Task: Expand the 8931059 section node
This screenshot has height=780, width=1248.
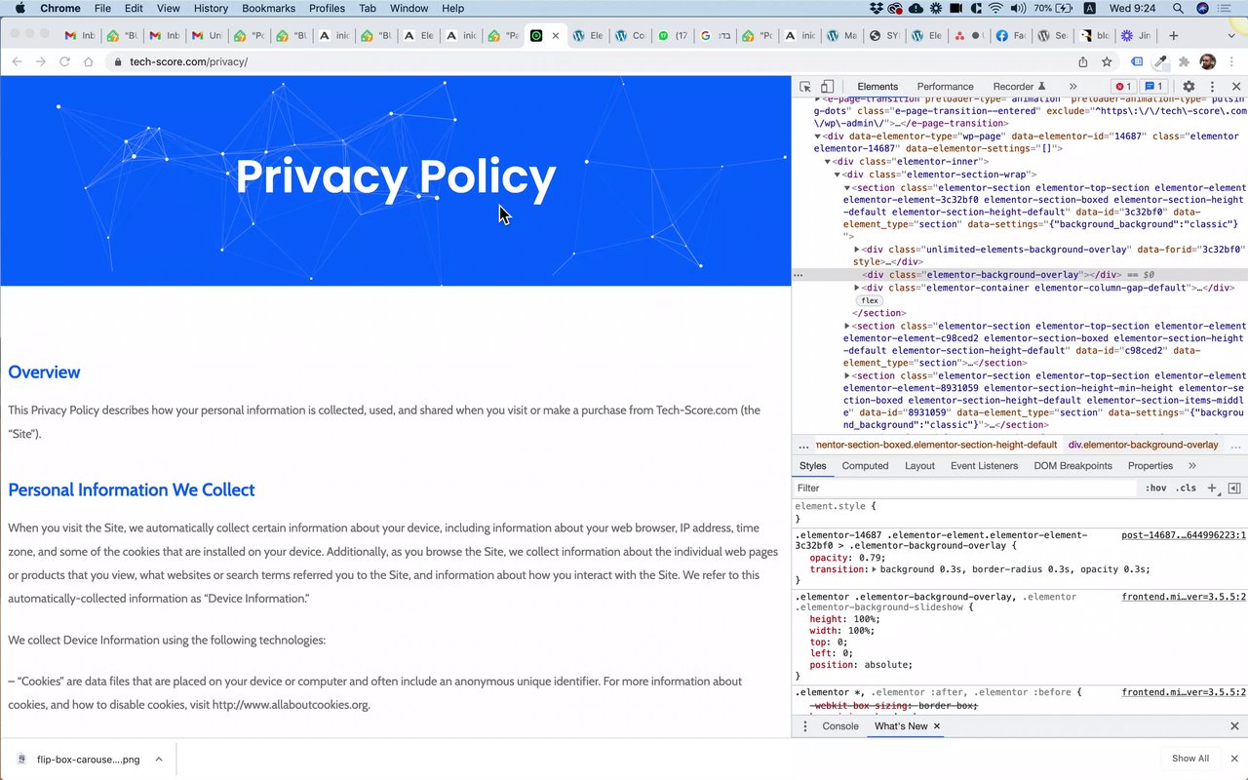Action: [847, 375]
